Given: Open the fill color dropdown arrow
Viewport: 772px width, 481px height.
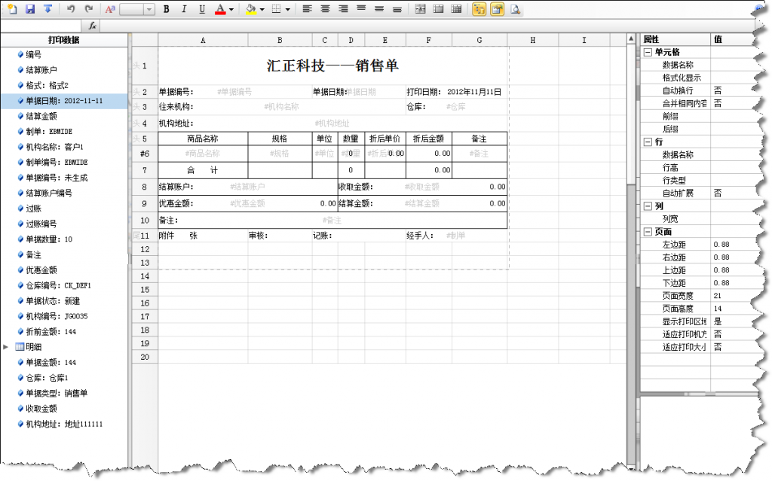Looking at the screenshot, I should click(x=262, y=9).
